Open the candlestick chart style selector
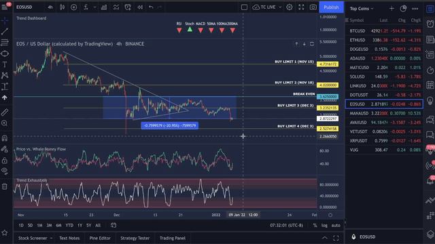Viewport: 435px width, 244px height. click(62, 7)
